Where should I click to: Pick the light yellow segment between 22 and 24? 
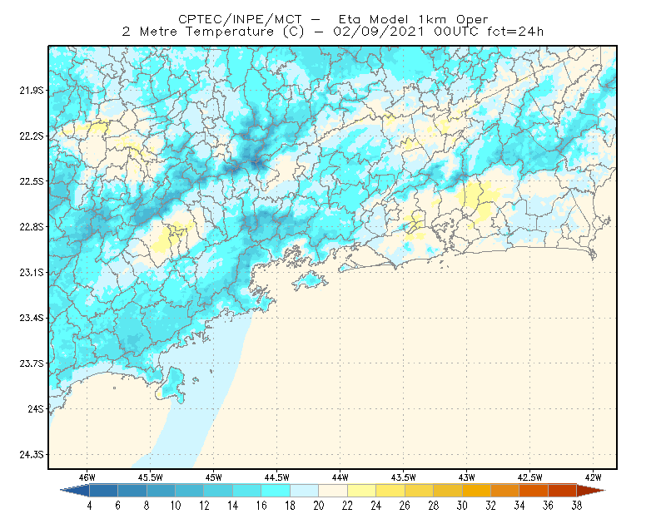[x=361, y=491]
